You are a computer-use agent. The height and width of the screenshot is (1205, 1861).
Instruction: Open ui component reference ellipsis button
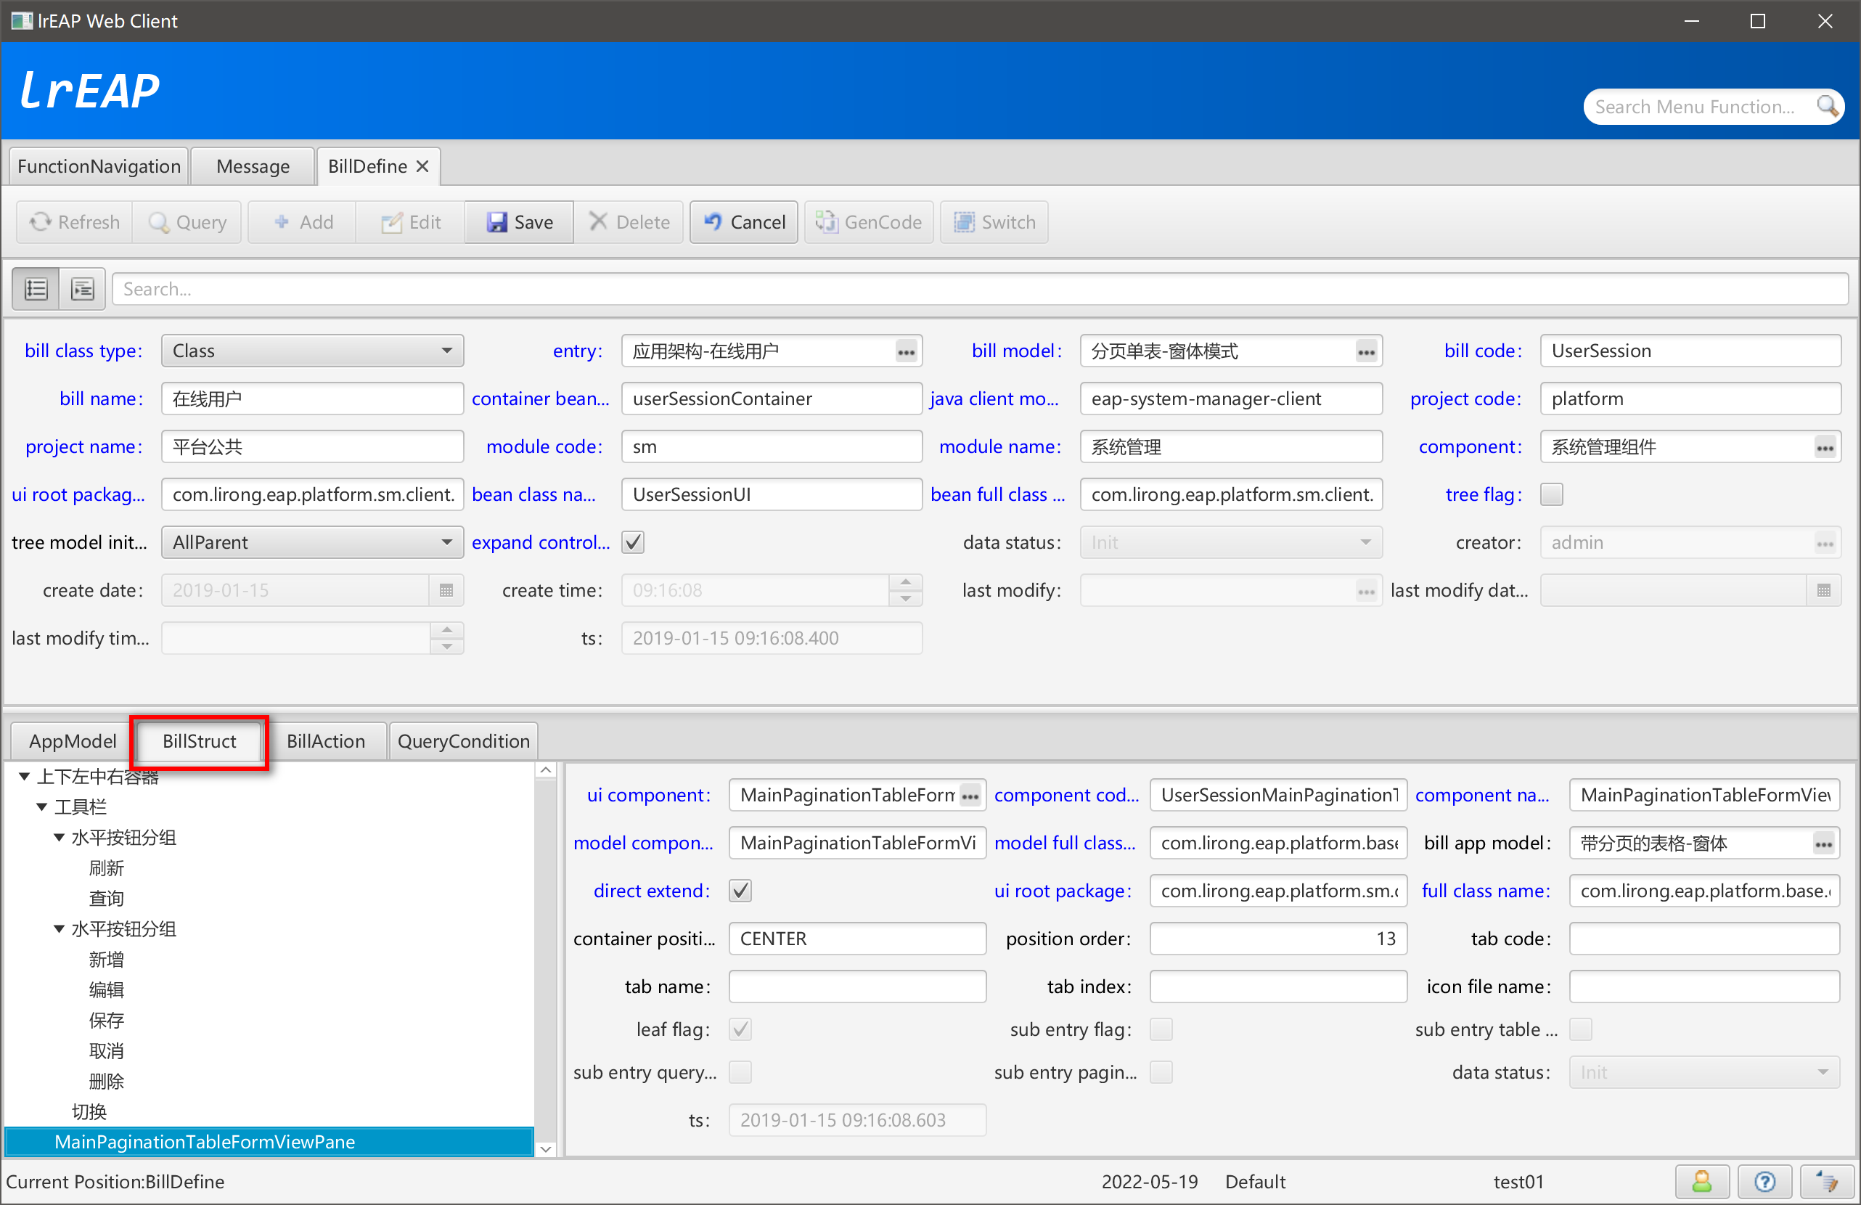point(970,796)
